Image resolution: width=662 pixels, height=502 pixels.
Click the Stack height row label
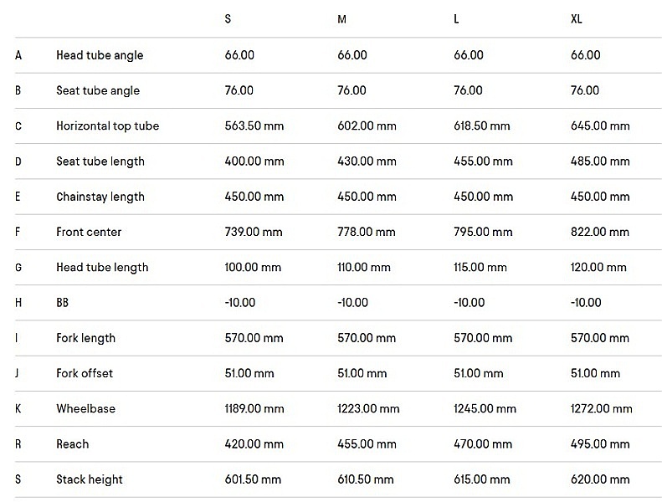tap(90, 479)
